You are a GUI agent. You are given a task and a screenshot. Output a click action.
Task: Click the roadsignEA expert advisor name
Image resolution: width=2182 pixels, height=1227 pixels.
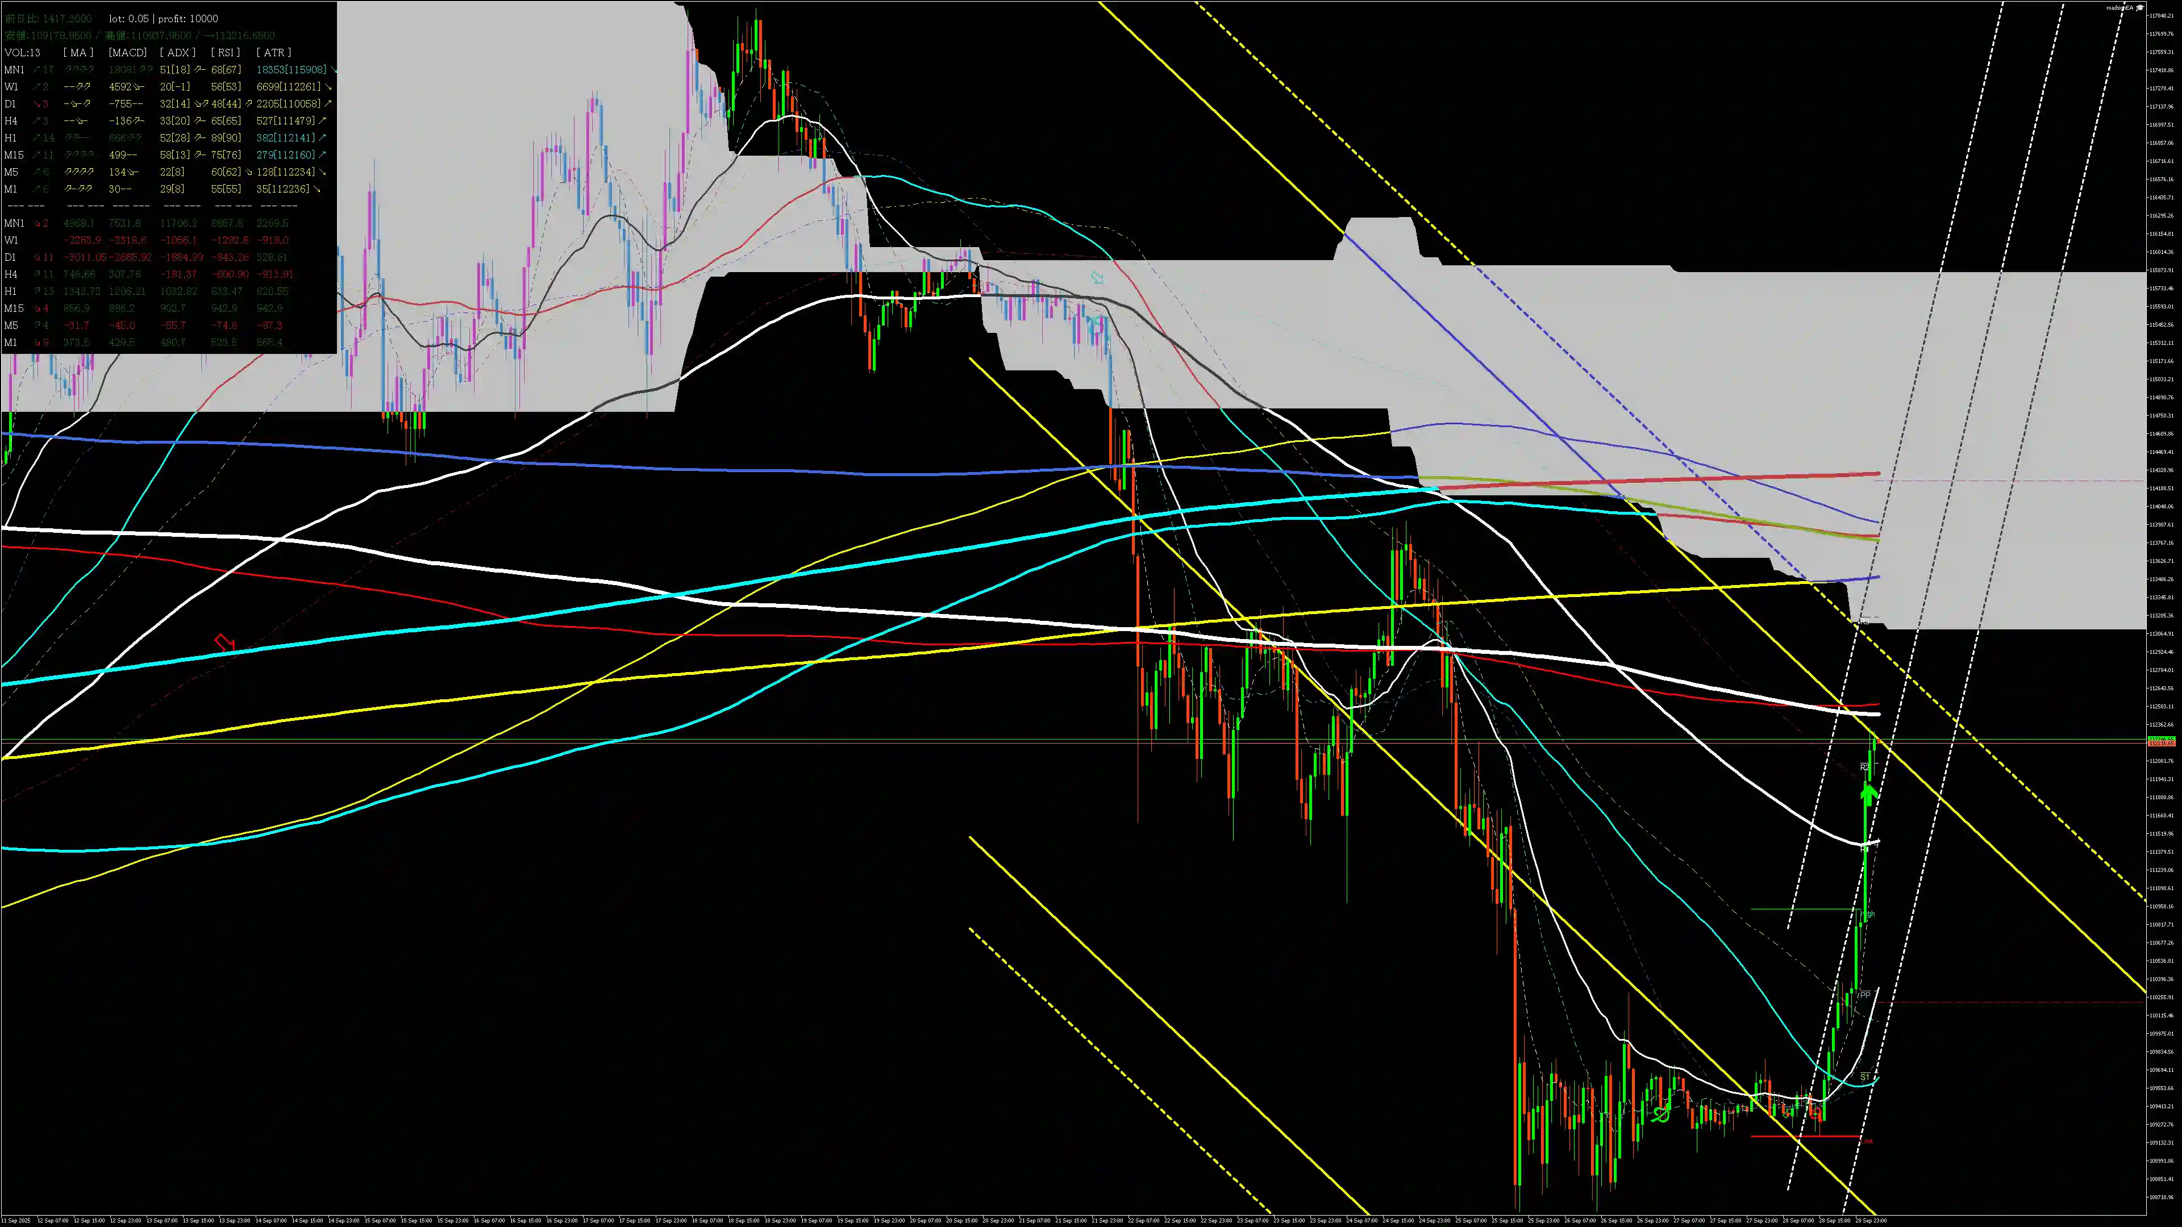pos(2120,7)
